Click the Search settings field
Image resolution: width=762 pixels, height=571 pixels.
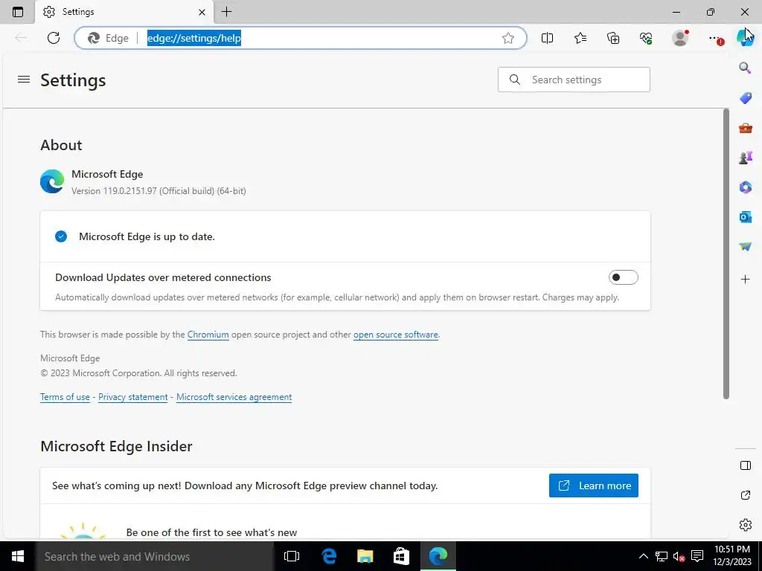tap(574, 80)
